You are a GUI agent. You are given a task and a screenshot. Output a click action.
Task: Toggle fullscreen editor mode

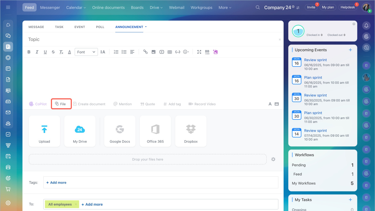(x=199, y=52)
